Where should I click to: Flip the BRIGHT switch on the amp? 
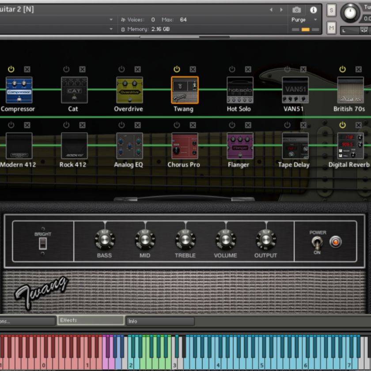[43, 243]
